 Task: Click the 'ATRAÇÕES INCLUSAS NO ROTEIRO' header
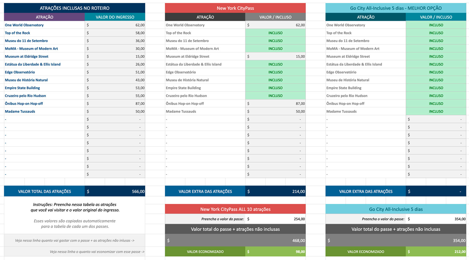click(74, 8)
